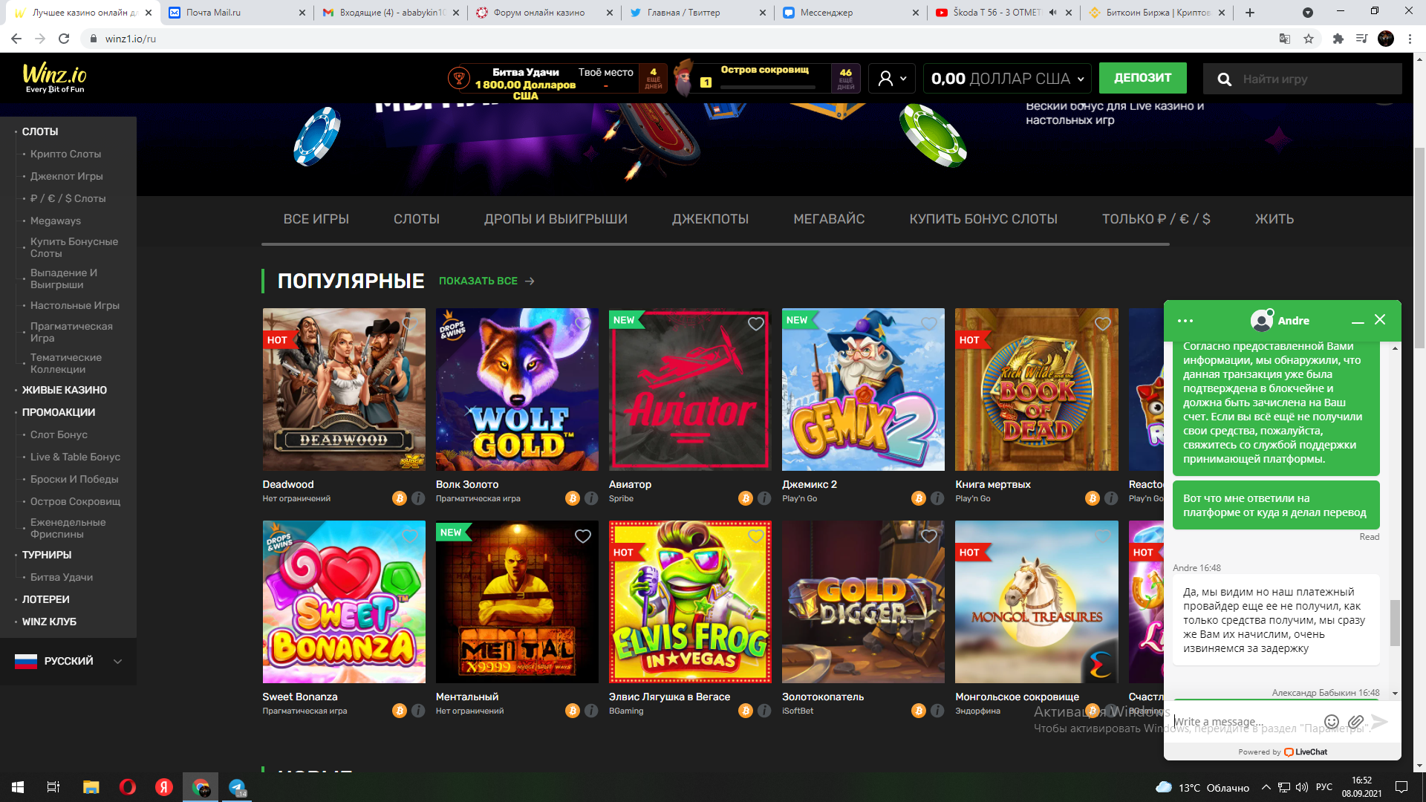Open Остров Сокровищ sidebar link
The image size is (1426, 802).
75,501
